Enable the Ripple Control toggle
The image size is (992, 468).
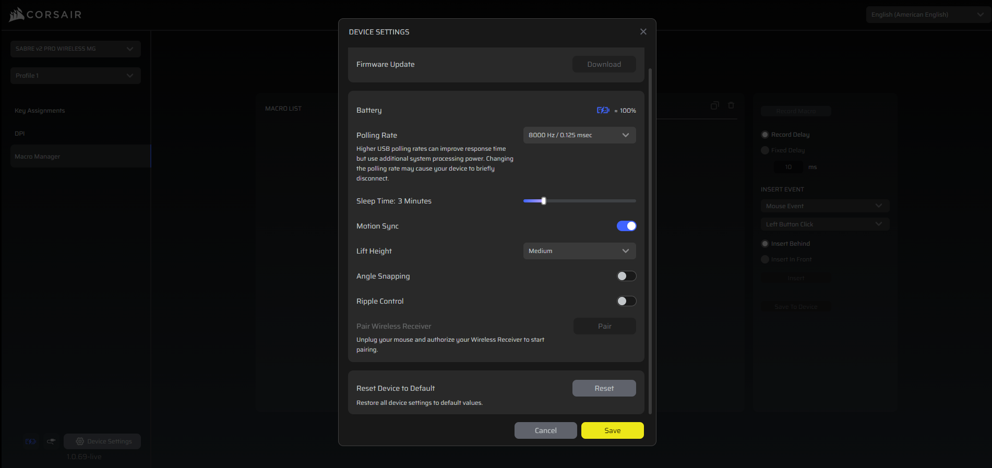click(626, 301)
